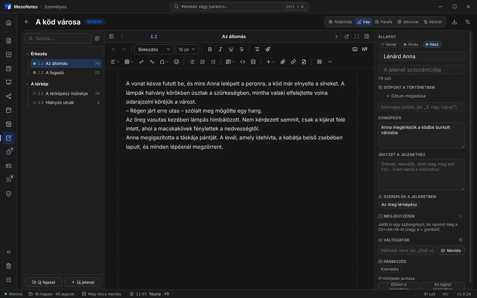Insert a block quote
This screenshot has width=477, height=298.
[x=320, y=62]
